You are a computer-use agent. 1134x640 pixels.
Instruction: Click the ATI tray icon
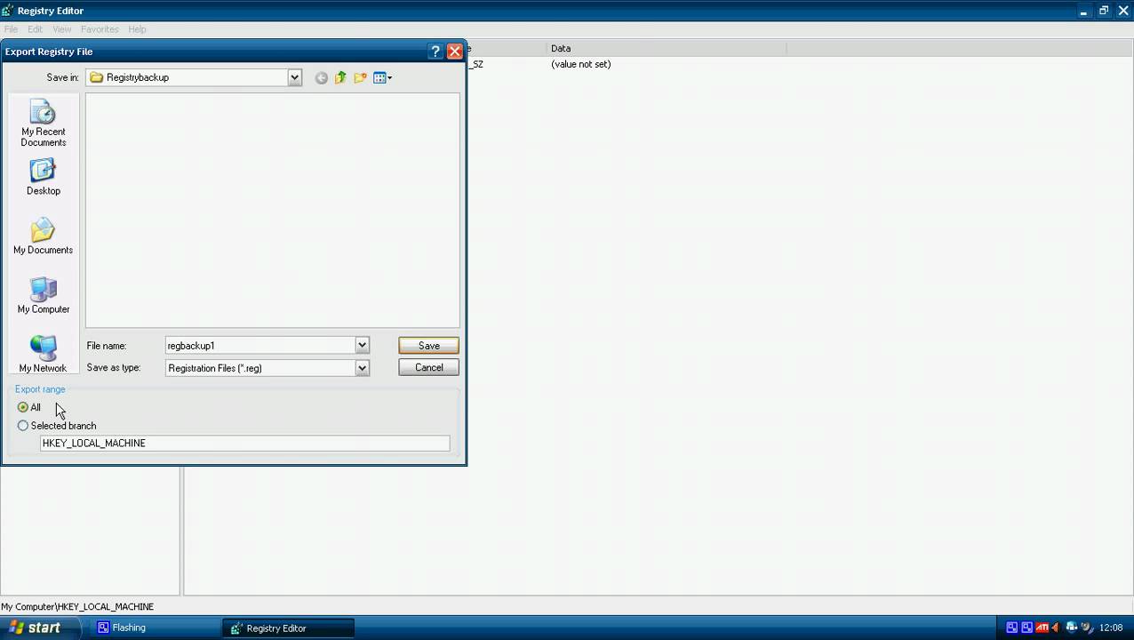pos(1042,628)
